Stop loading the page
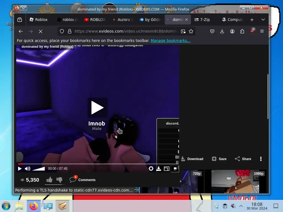This screenshot has width=283, height=212. pyautogui.click(x=41, y=31)
